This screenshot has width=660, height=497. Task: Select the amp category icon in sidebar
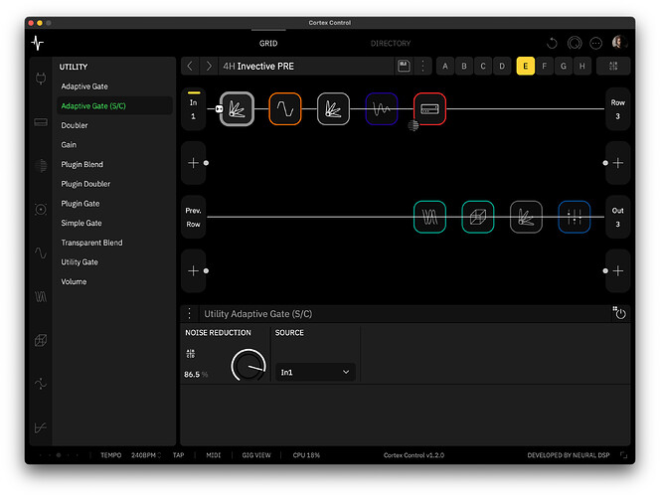pos(41,122)
